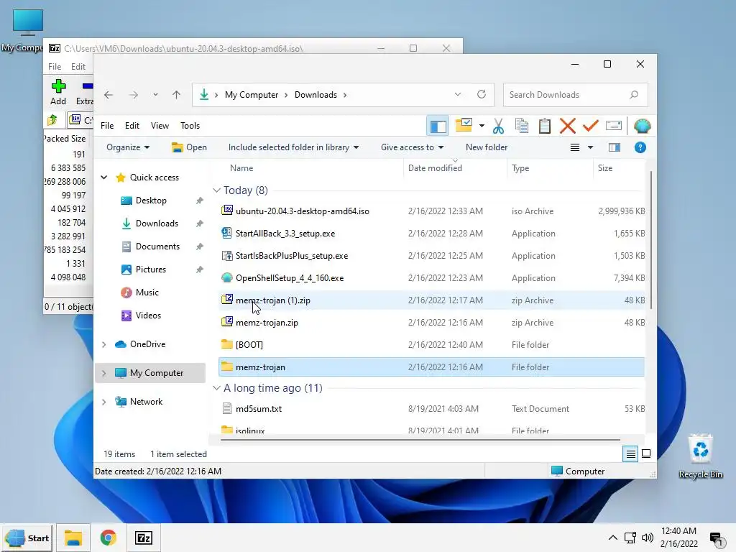
Task: Click the My Computer breadcrumb in address bar
Action: pos(251,95)
